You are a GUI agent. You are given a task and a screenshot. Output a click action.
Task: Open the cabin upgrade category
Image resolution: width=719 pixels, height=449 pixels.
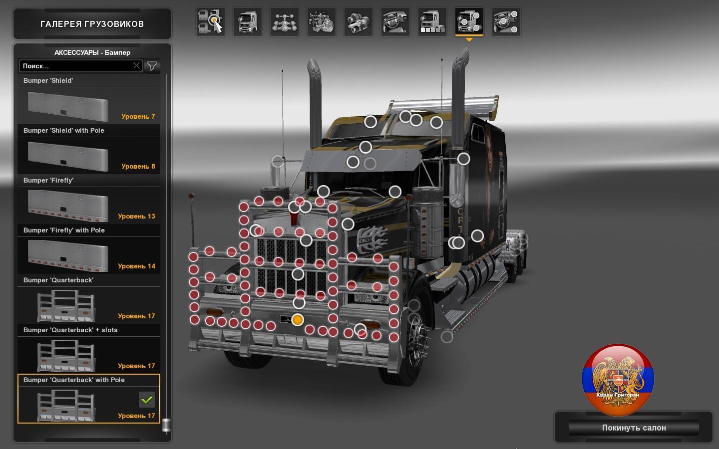click(247, 22)
